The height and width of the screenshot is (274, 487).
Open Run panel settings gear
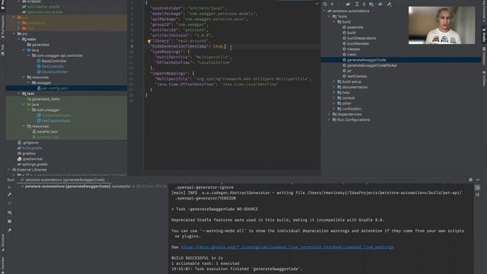point(470,180)
